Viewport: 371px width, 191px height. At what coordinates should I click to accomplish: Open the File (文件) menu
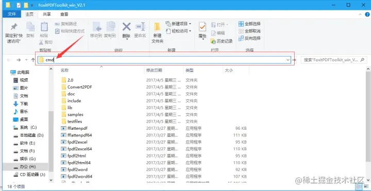pyautogui.click(x=12, y=14)
